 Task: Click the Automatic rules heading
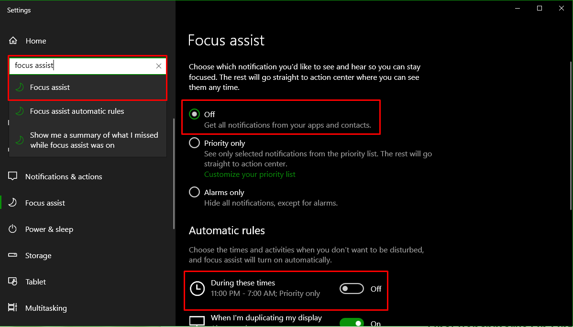[x=227, y=230]
